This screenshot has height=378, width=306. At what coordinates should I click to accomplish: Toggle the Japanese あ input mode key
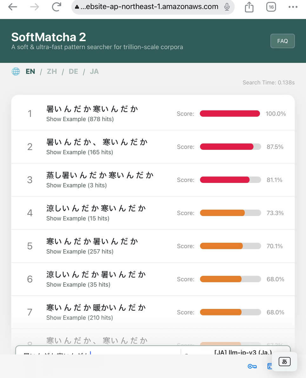coord(284,361)
